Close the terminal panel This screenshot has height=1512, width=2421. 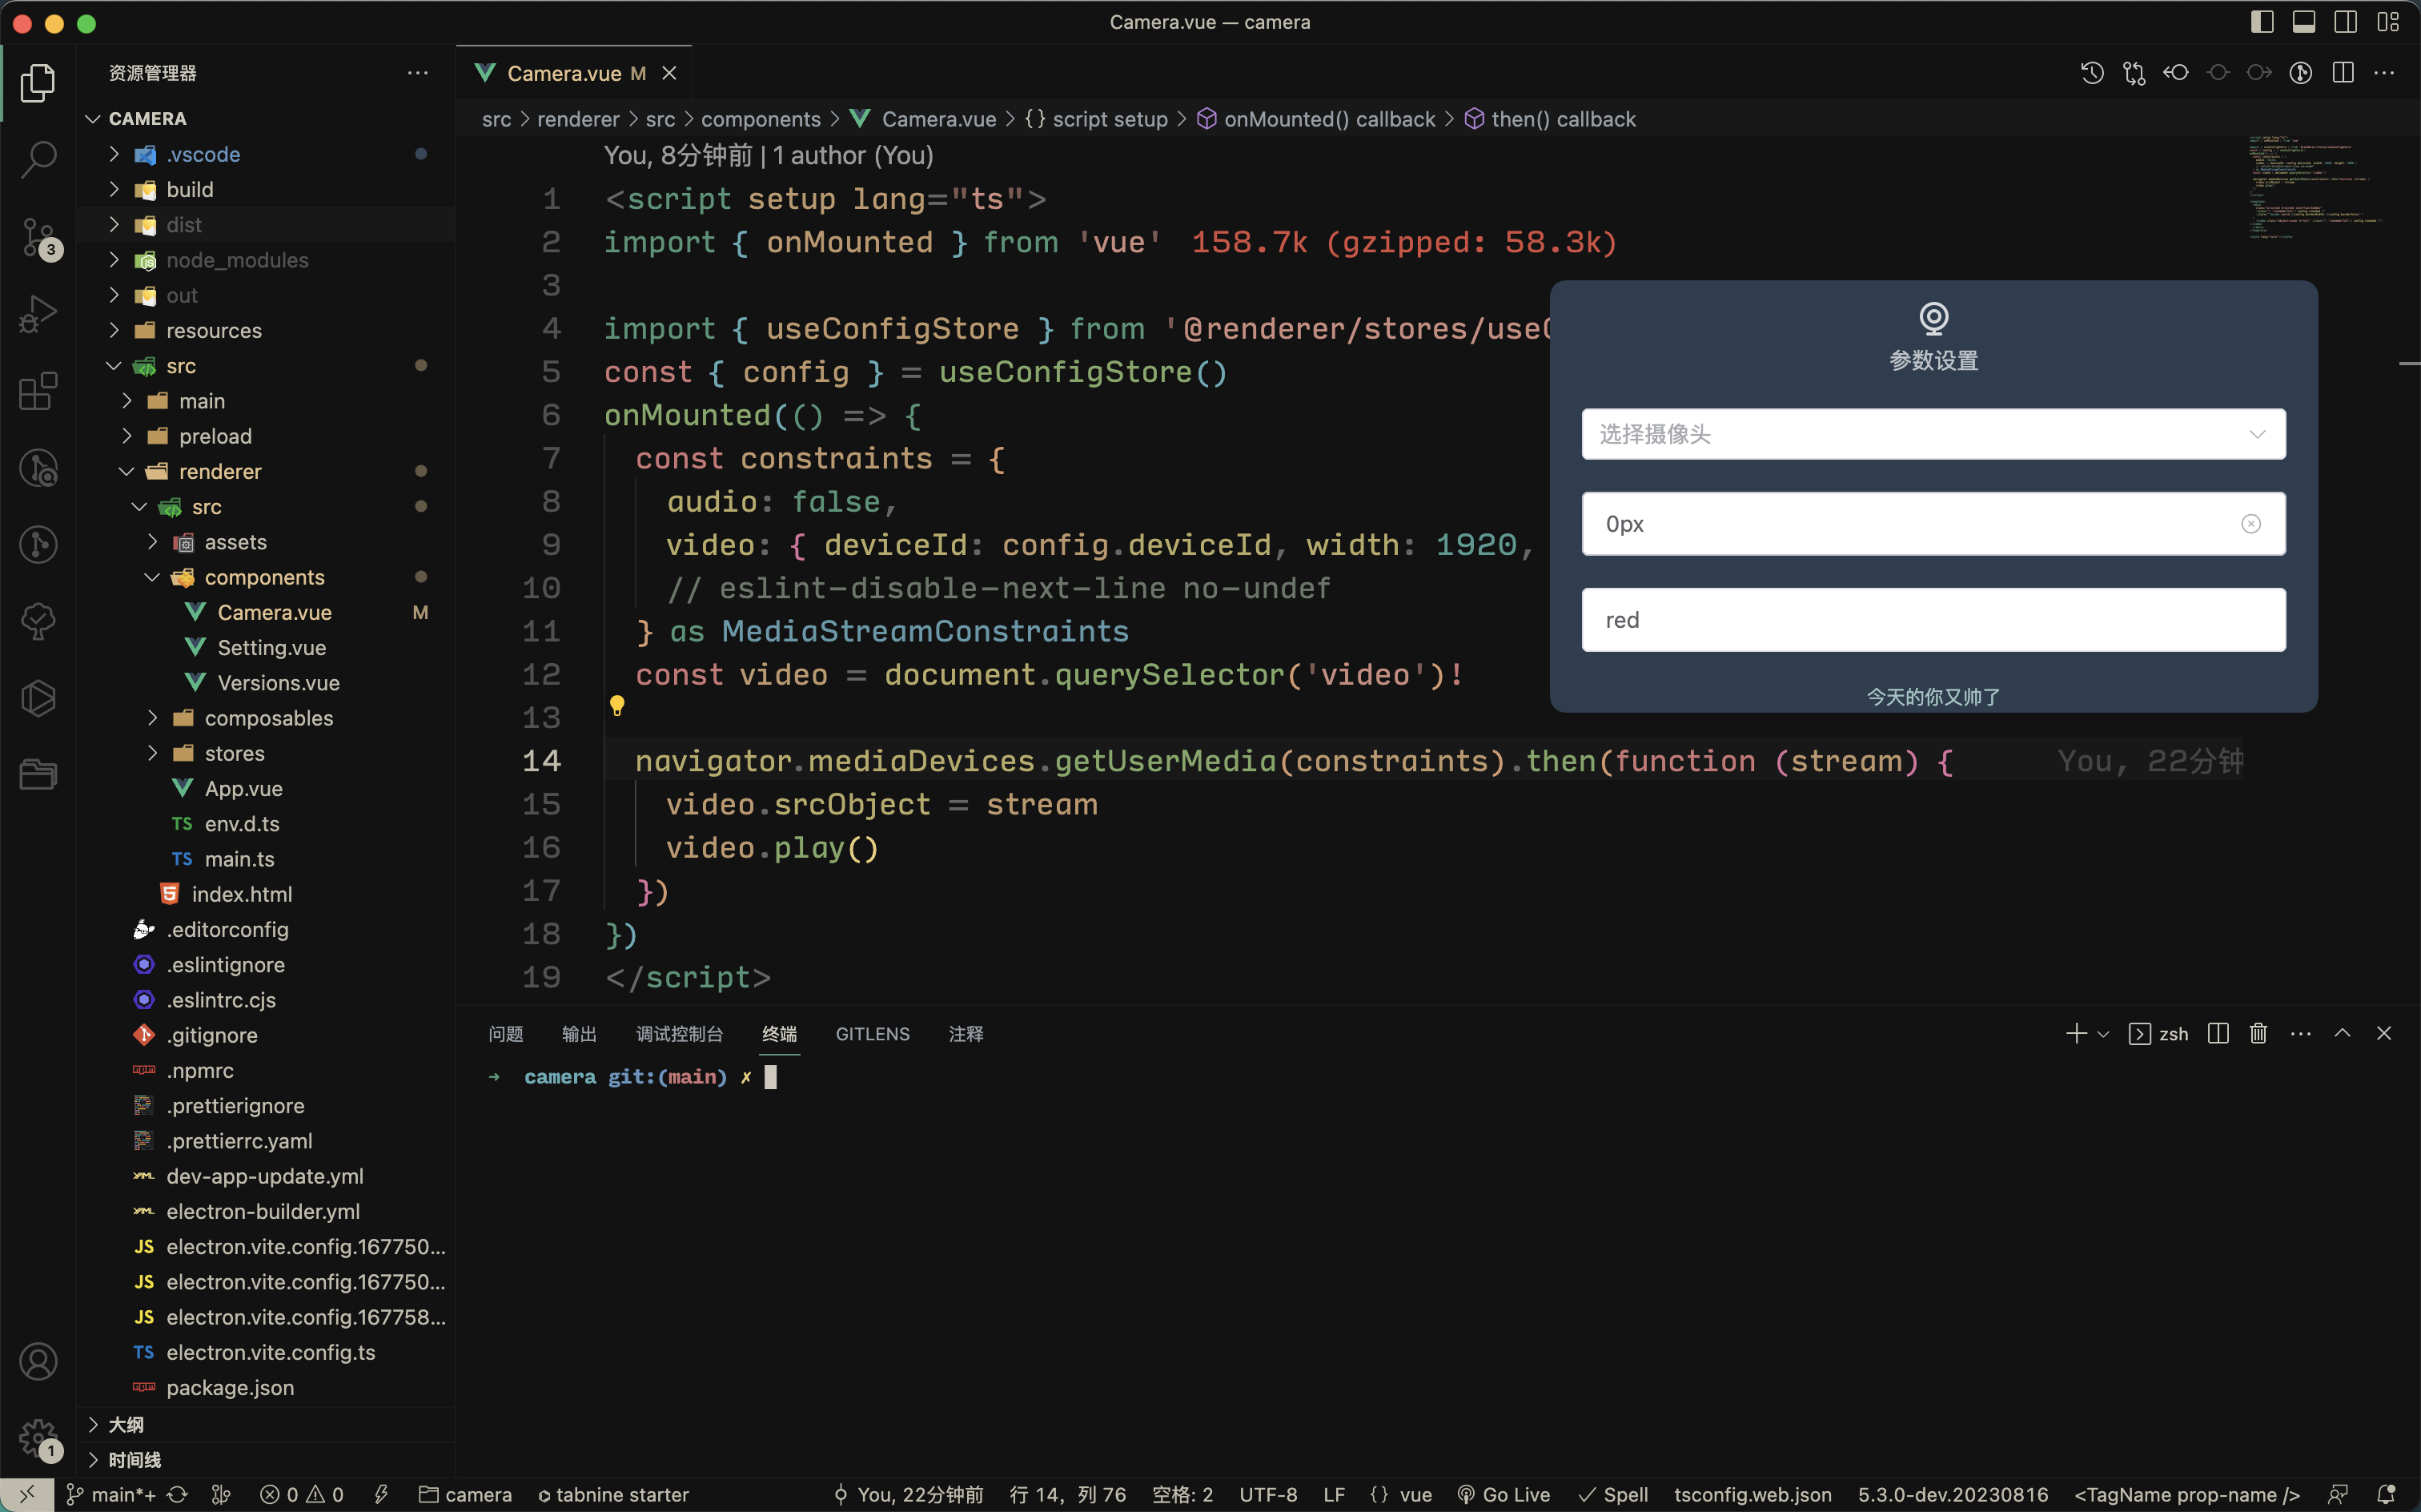point(2384,1033)
